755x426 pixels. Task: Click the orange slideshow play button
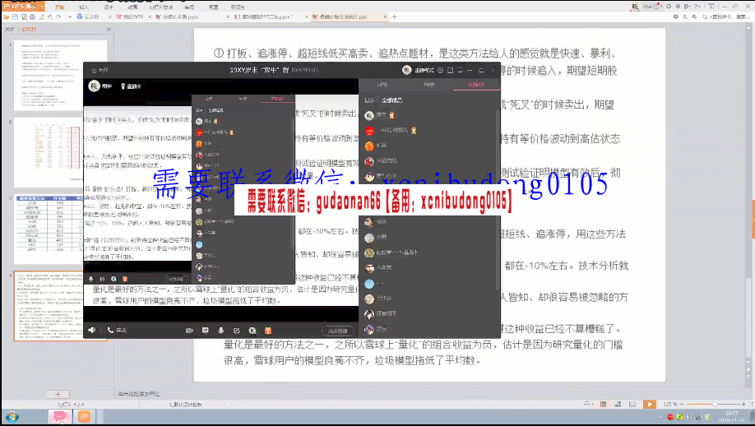[650, 404]
